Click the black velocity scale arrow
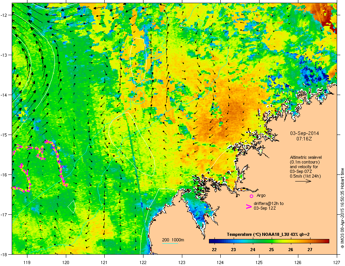 pyautogui.click(x=303, y=181)
